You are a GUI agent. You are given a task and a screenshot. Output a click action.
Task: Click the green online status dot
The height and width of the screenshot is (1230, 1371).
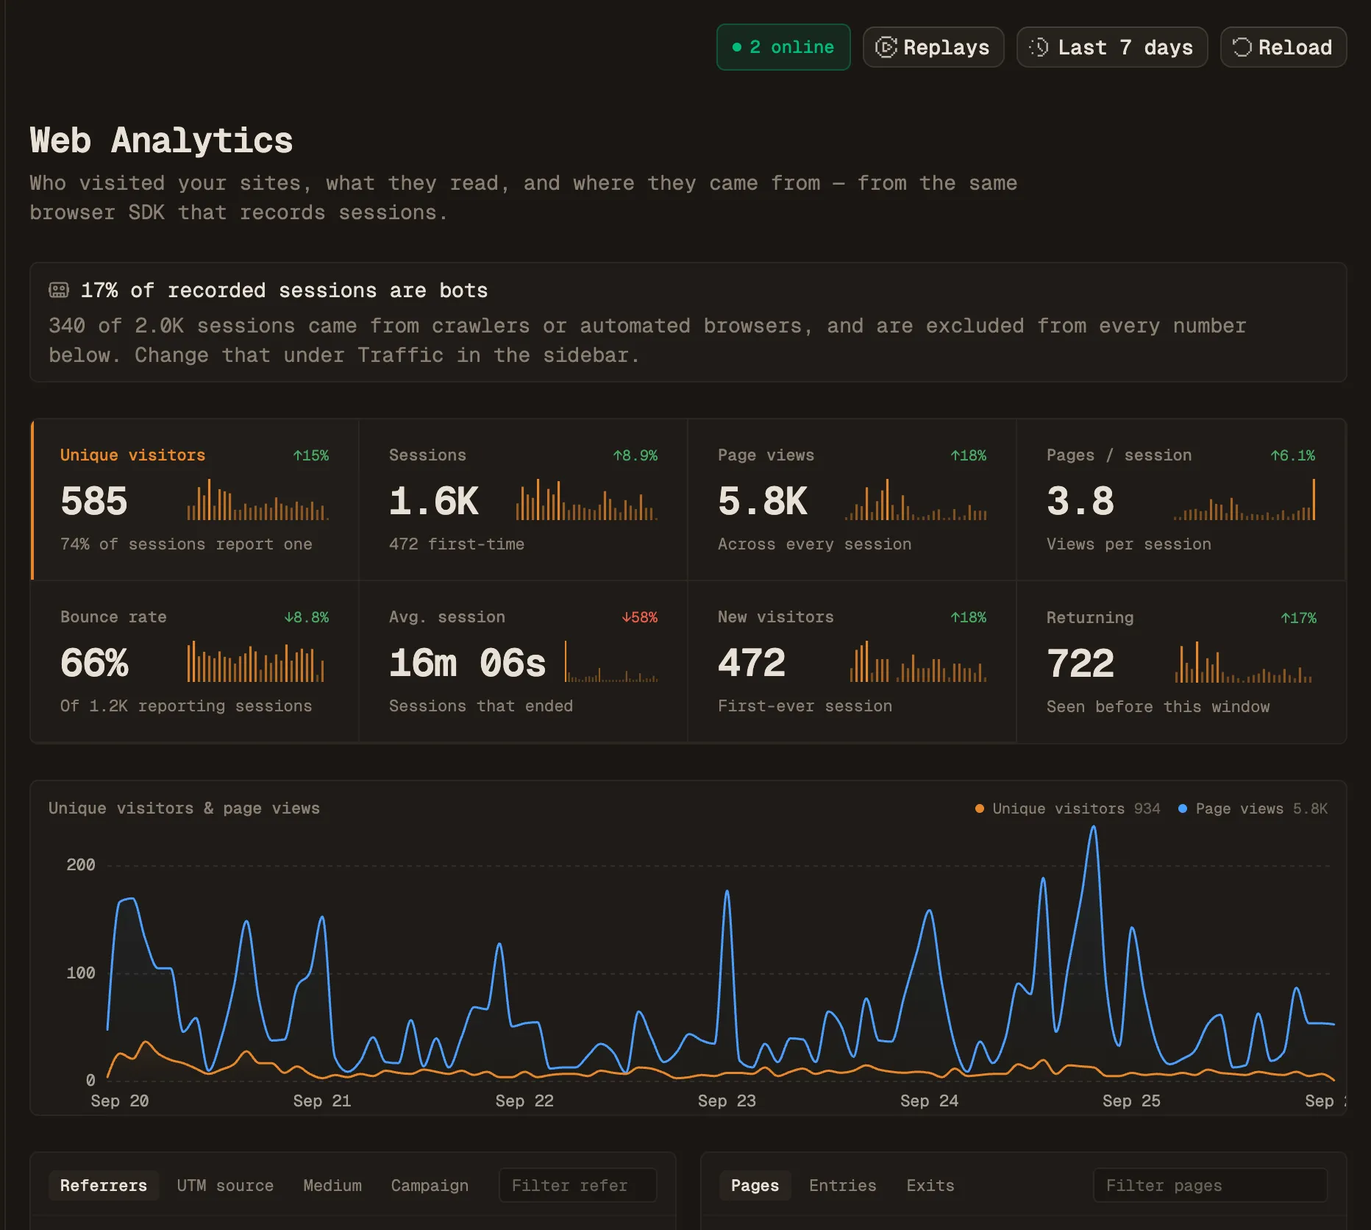click(x=736, y=47)
